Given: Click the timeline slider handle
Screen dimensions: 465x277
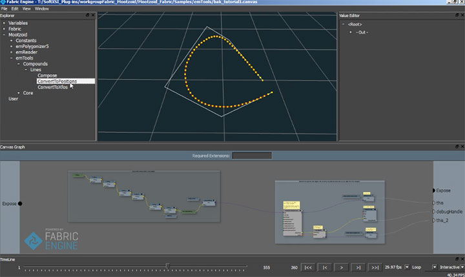Looking at the screenshot, I should click(x=167, y=266).
